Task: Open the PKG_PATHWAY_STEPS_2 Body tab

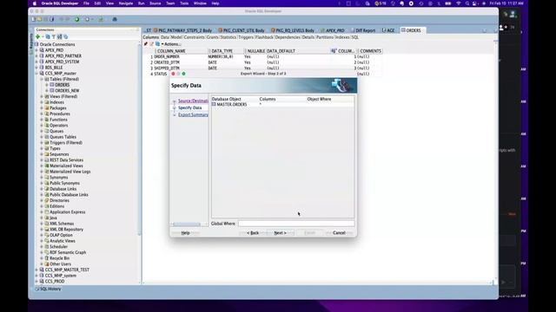Action: tap(182, 30)
